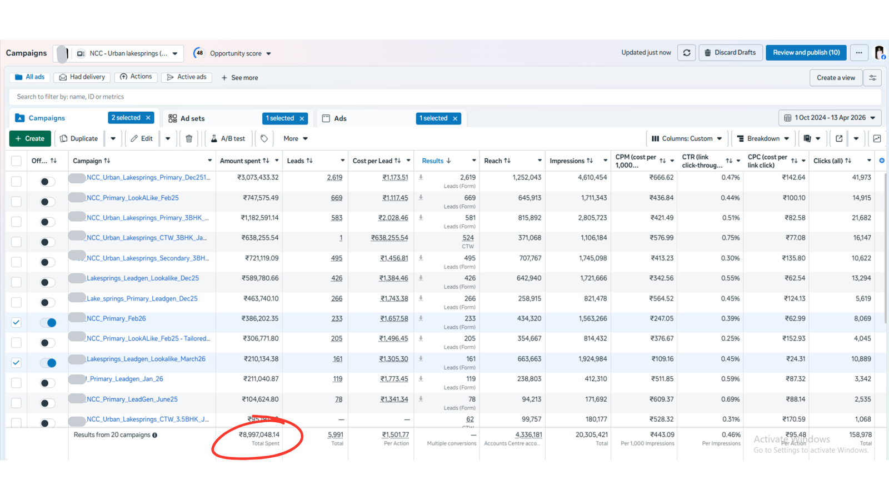Viewport: 889px width, 500px height.
Task: Click the green Create button
Action: pyautogui.click(x=30, y=138)
